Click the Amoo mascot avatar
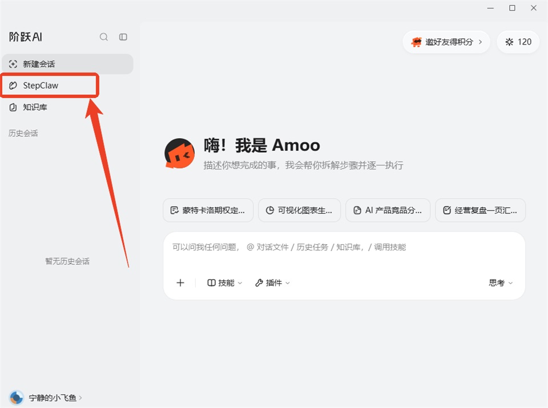The image size is (548, 408). tap(180, 153)
